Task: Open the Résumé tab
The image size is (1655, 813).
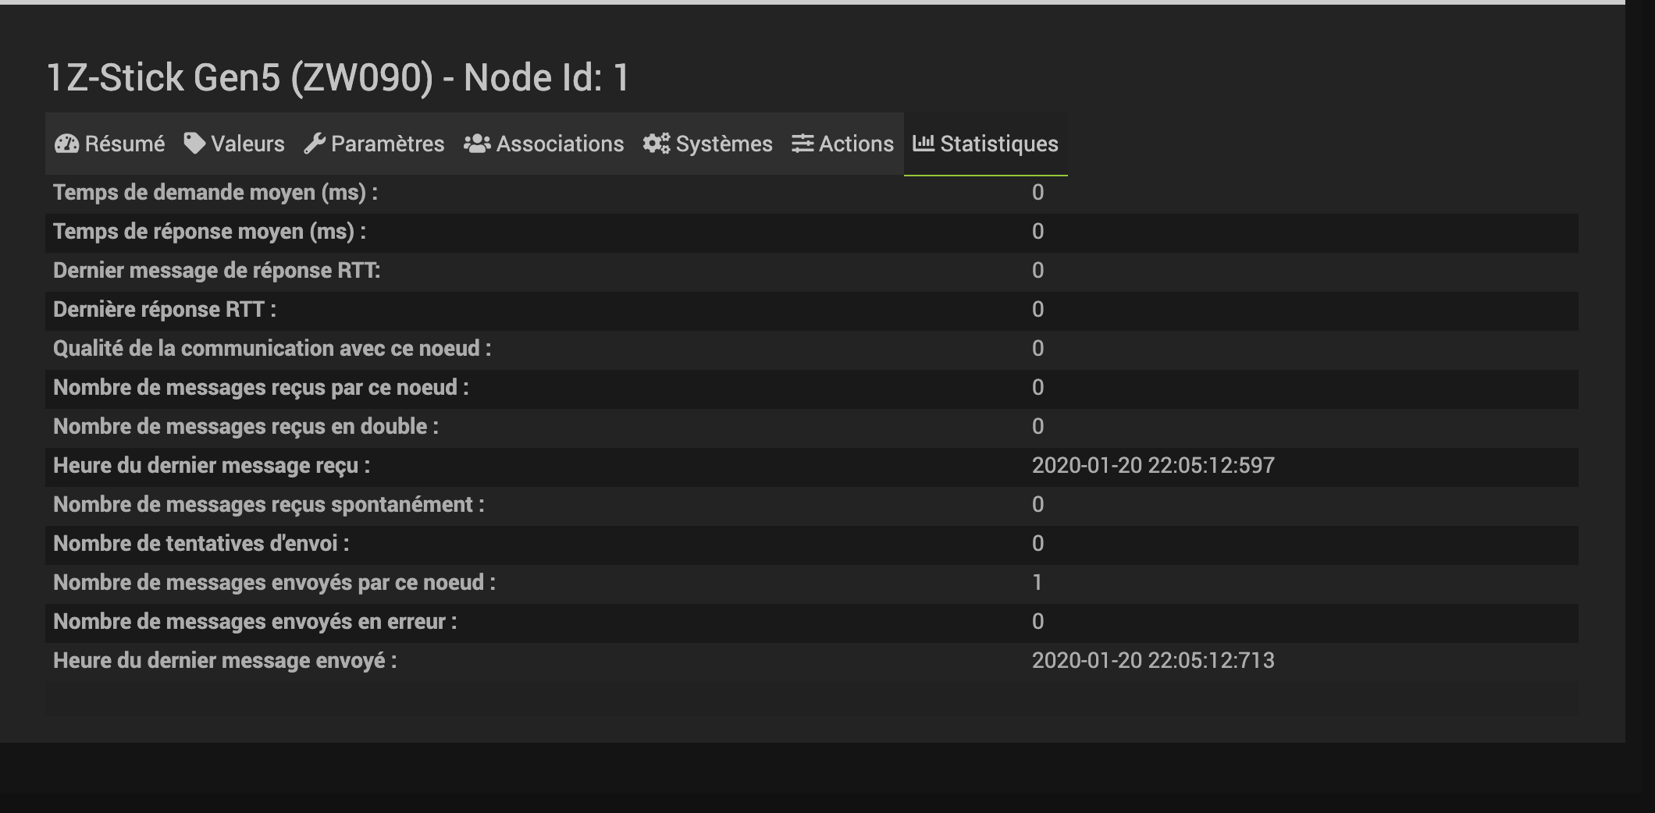Action: [109, 144]
